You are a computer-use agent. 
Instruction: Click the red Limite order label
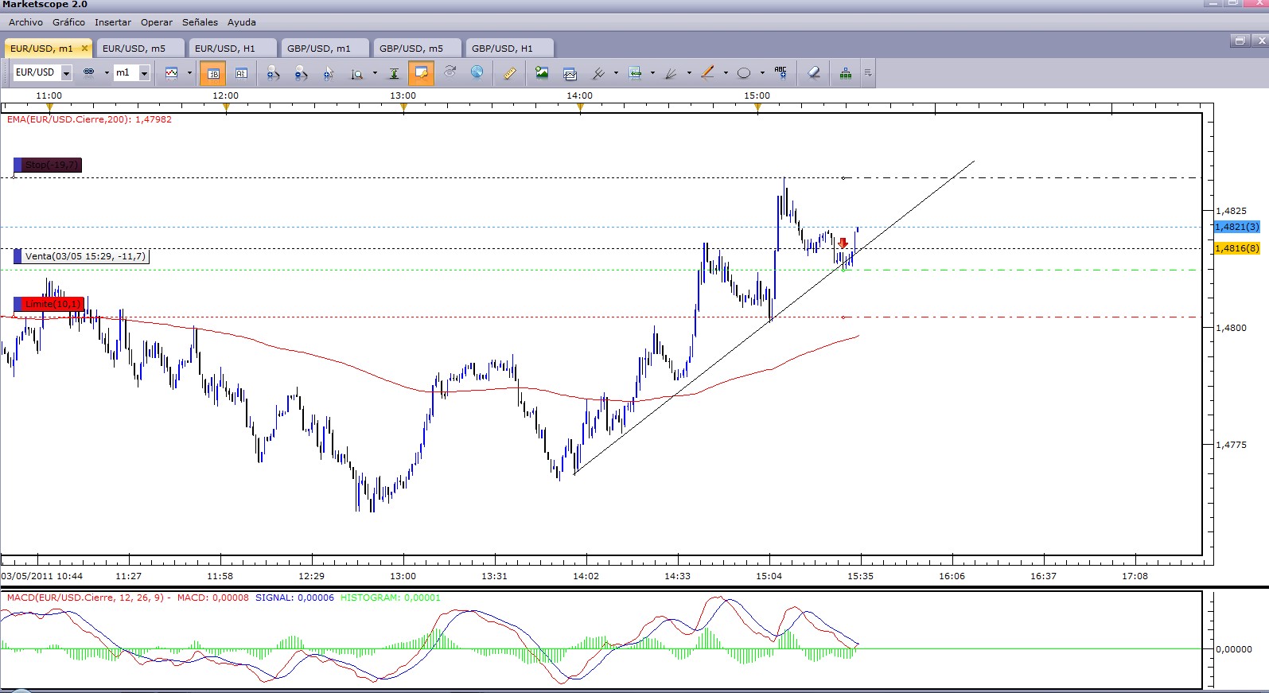tap(51, 304)
